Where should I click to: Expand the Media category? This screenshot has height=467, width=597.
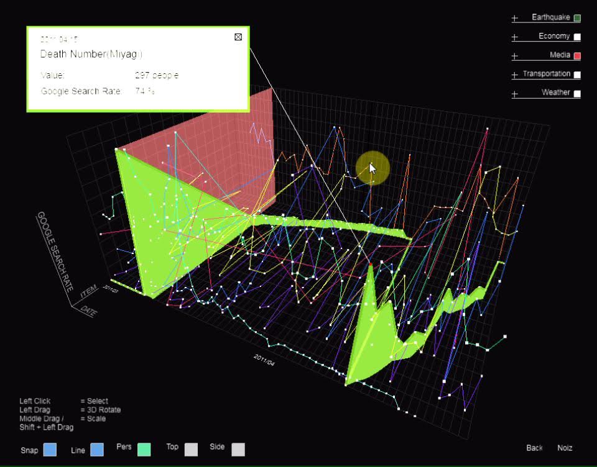pos(514,56)
